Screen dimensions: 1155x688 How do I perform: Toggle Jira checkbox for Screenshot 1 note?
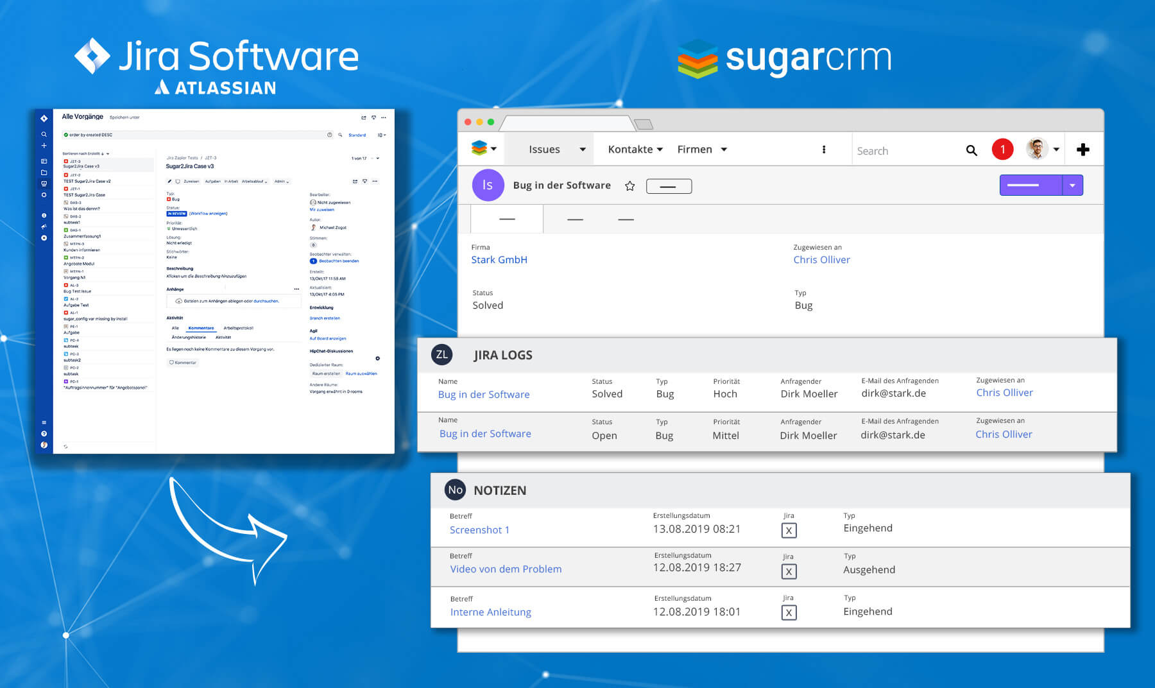point(789,530)
